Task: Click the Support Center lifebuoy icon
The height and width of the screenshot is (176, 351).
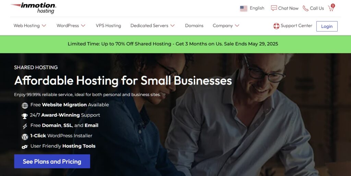Action: 276,26
